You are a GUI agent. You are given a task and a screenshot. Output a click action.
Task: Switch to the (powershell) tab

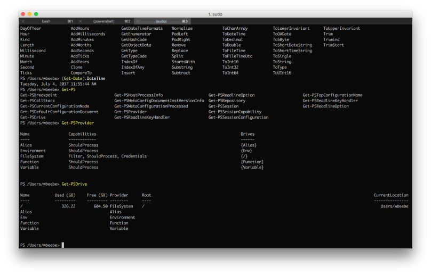click(103, 21)
